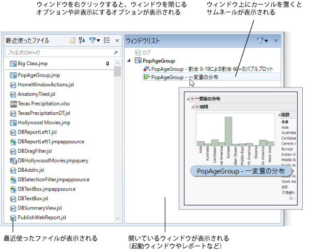Open the Recent Files filter funnel dropdown
325x252 pixels.
click(95, 40)
